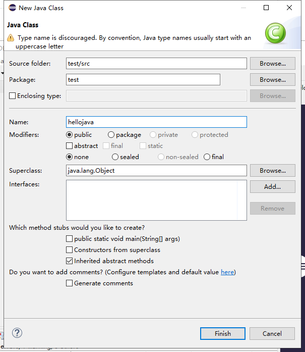Enable public static void main stub

click(x=70, y=239)
